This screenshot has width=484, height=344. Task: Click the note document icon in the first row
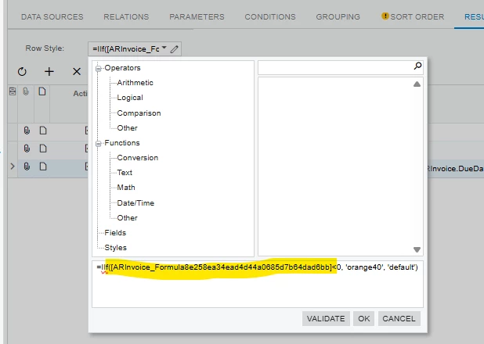(x=43, y=131)
